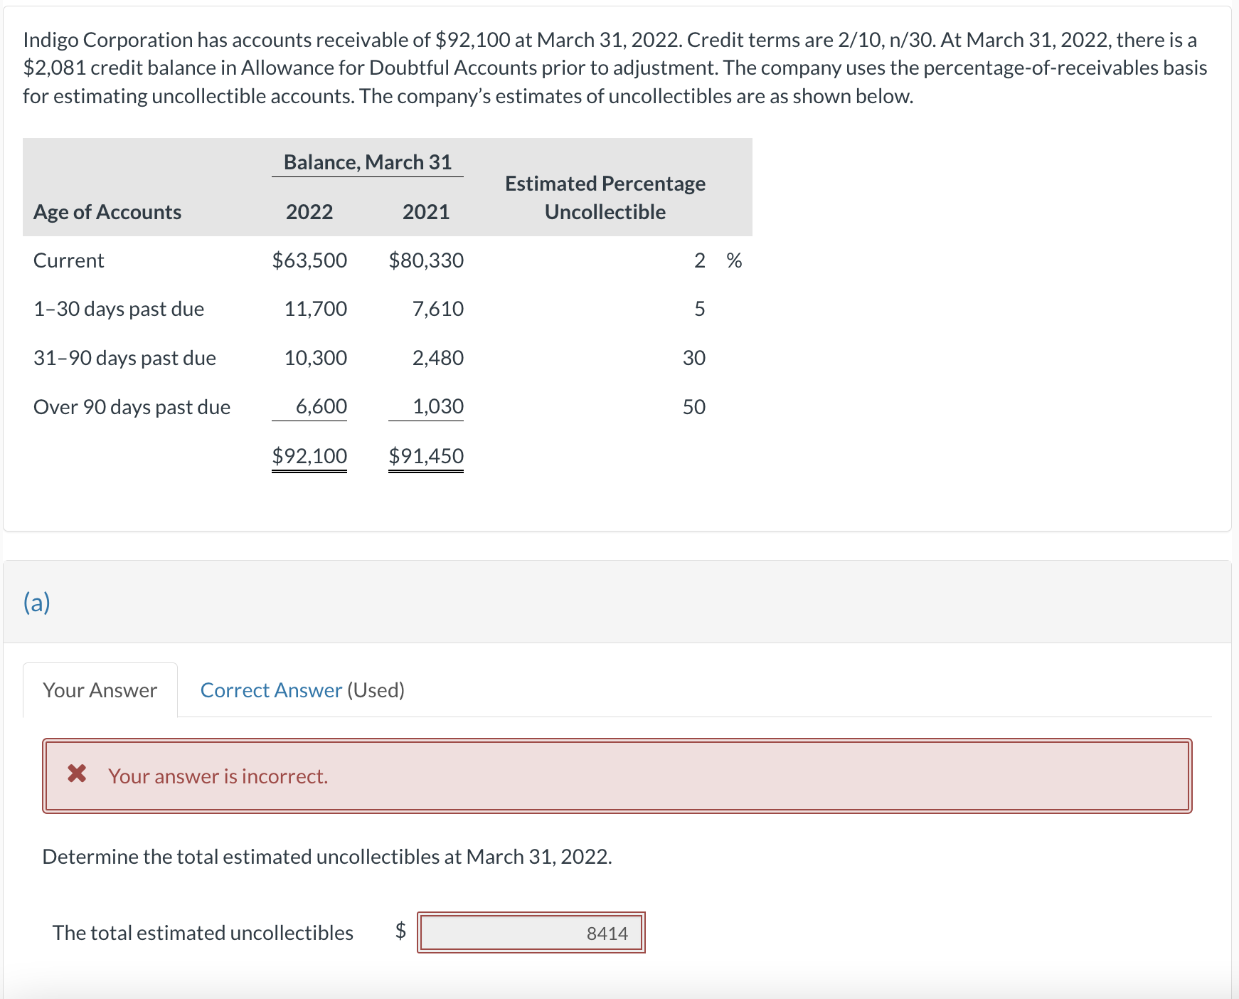Click the 'Determine the total estimated uncollectibles' question text
Viewport: 1239px width, 999px height.
[327, 857]
